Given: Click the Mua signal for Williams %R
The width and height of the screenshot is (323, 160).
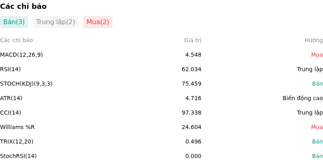Looking at the screenshot, I should (317, 127).
